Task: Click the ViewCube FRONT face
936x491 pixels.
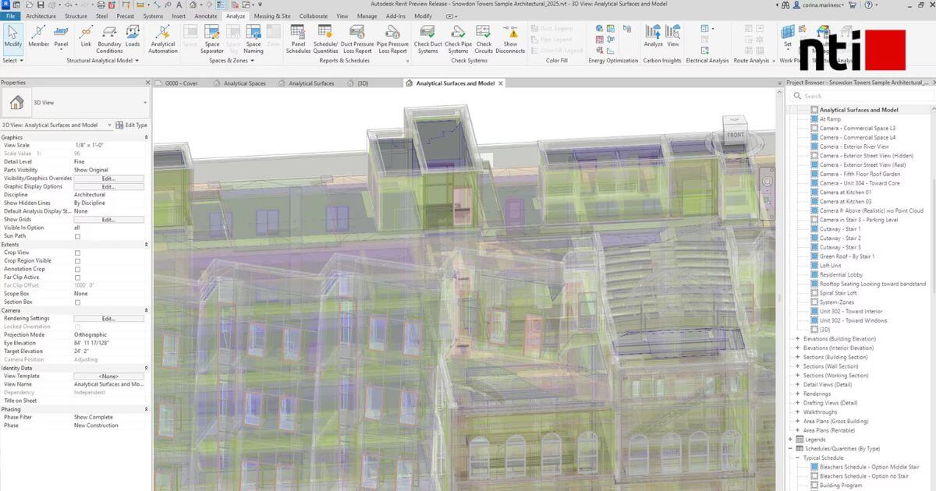Action: (x=736, y=135)
